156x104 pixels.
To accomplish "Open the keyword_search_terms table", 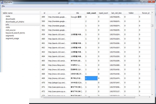I will (x=15, y=33).
